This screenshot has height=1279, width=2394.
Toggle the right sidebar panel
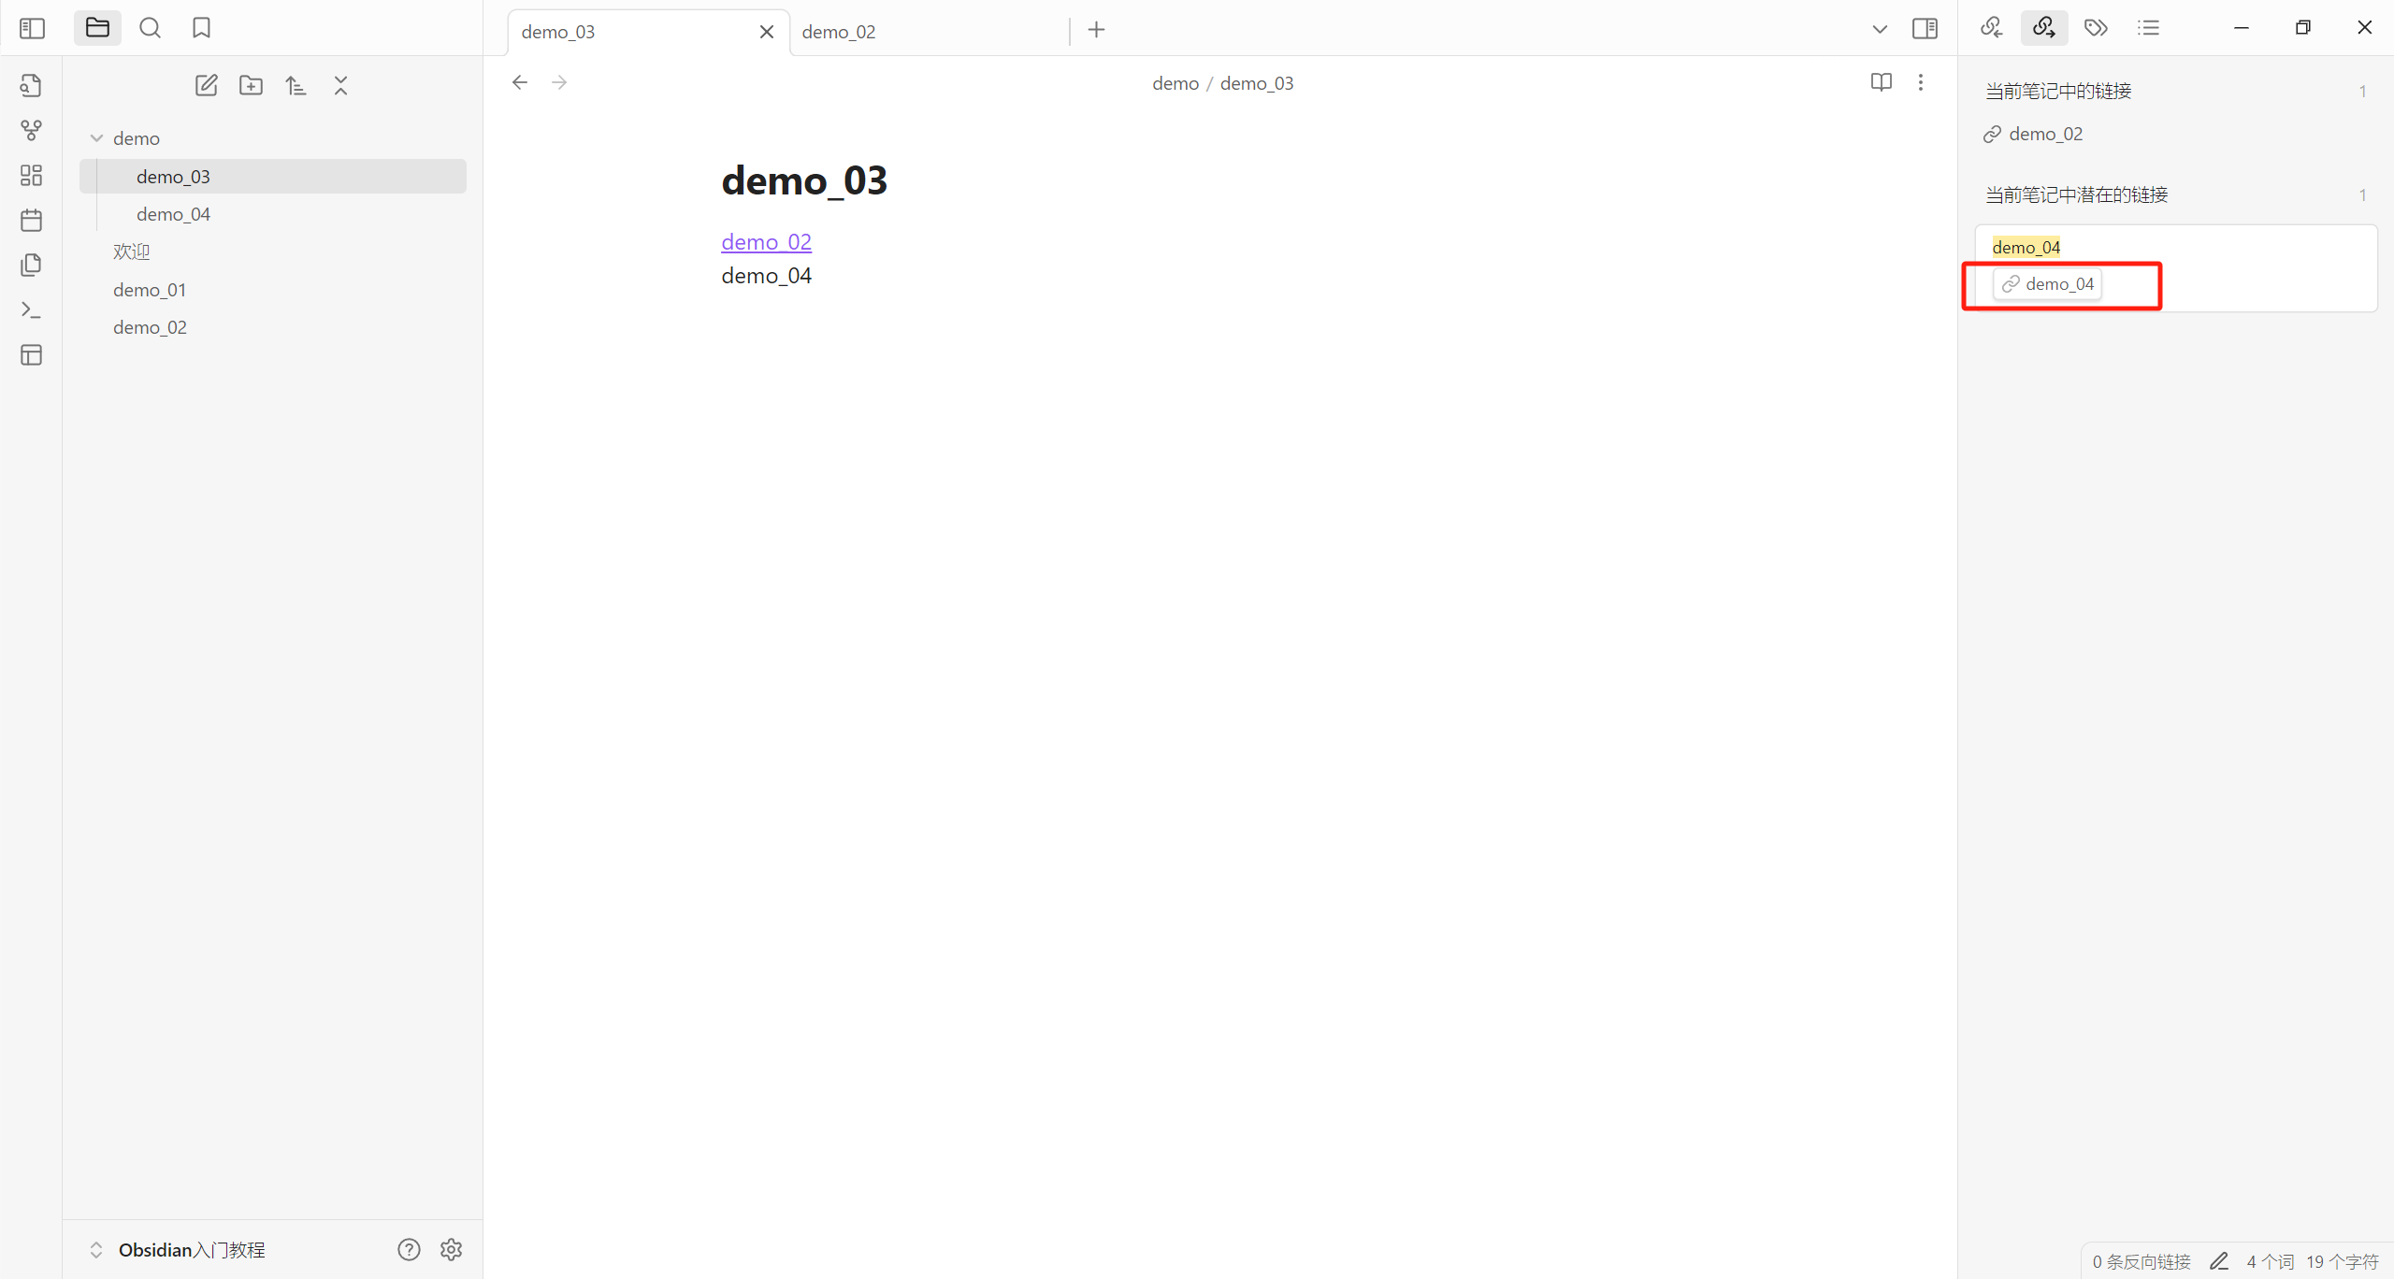click(1925, 28)
